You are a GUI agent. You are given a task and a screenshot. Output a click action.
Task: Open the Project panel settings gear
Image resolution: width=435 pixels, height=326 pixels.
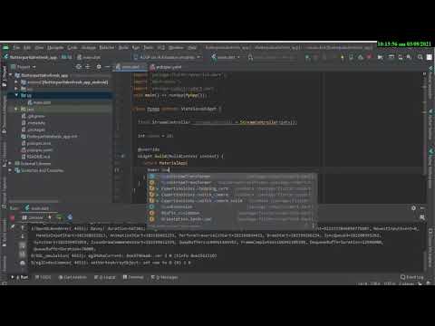click(x=99, y=67)
